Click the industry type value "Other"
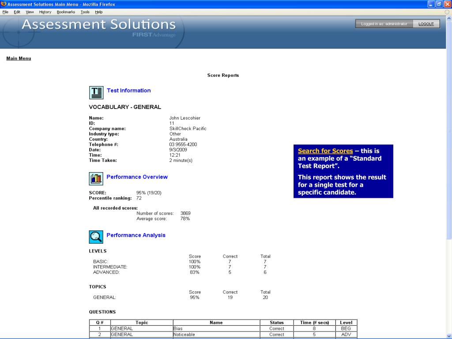This screenshot has width=452, height=339. pos(175,134)
